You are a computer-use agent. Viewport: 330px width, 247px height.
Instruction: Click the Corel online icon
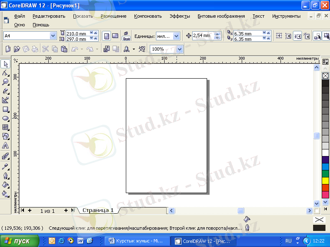click(x=142, y=49)
